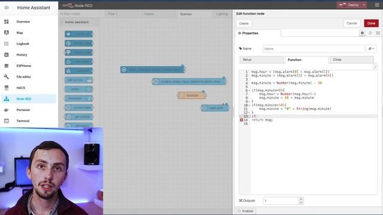Click the Done button
383x215 pixels.
pyautogui.click(x=371, y=23)
